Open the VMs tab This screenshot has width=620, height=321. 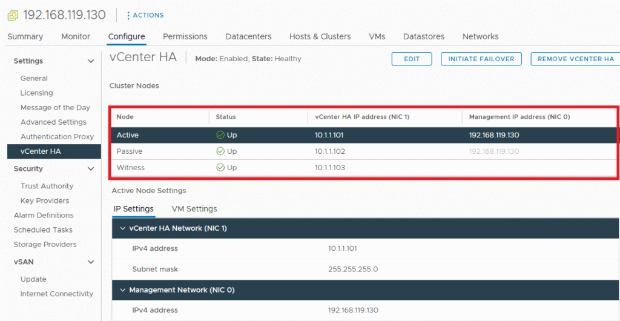pos(377,37)
